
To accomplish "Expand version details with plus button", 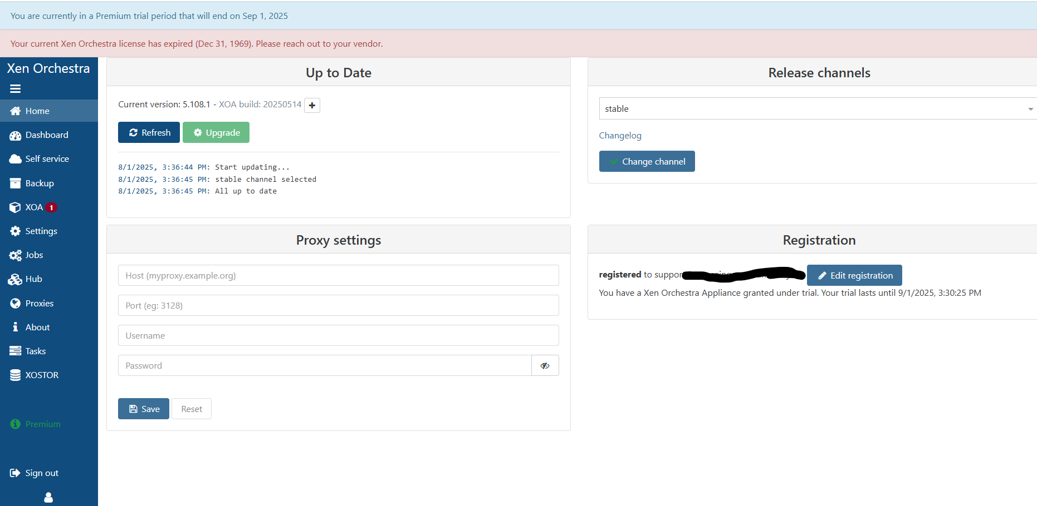I will [x=312, y=105].
